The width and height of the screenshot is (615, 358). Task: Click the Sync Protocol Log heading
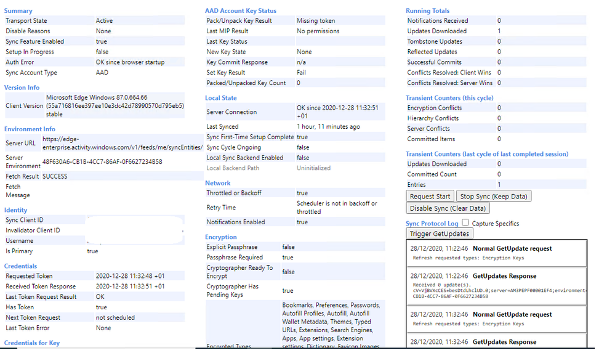point(432,223)
